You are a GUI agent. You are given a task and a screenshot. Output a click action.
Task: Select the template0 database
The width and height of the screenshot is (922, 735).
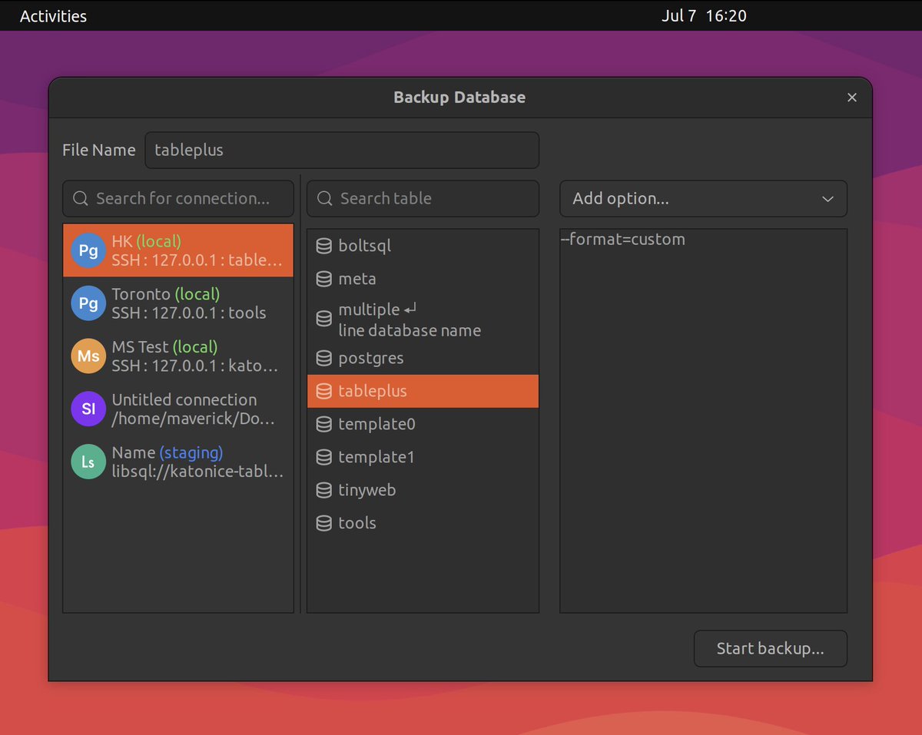click(x=423, y=424)
